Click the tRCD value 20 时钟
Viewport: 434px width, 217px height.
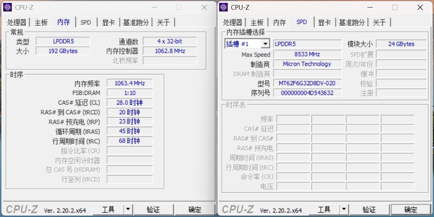[130, 112]
